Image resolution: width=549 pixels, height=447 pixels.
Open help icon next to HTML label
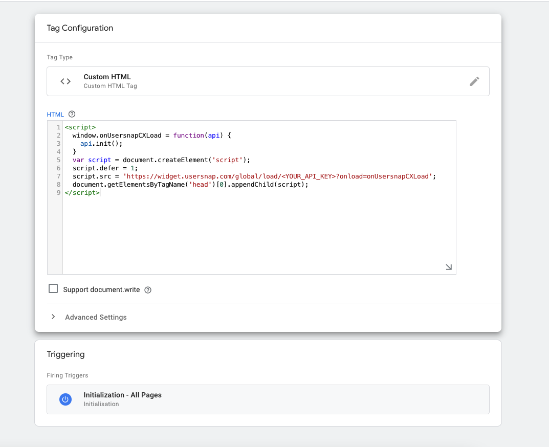coord(72,114)
